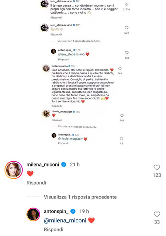Open milena_miconi profile picture
The image size is (166, 236).
[x=14, y=170]
